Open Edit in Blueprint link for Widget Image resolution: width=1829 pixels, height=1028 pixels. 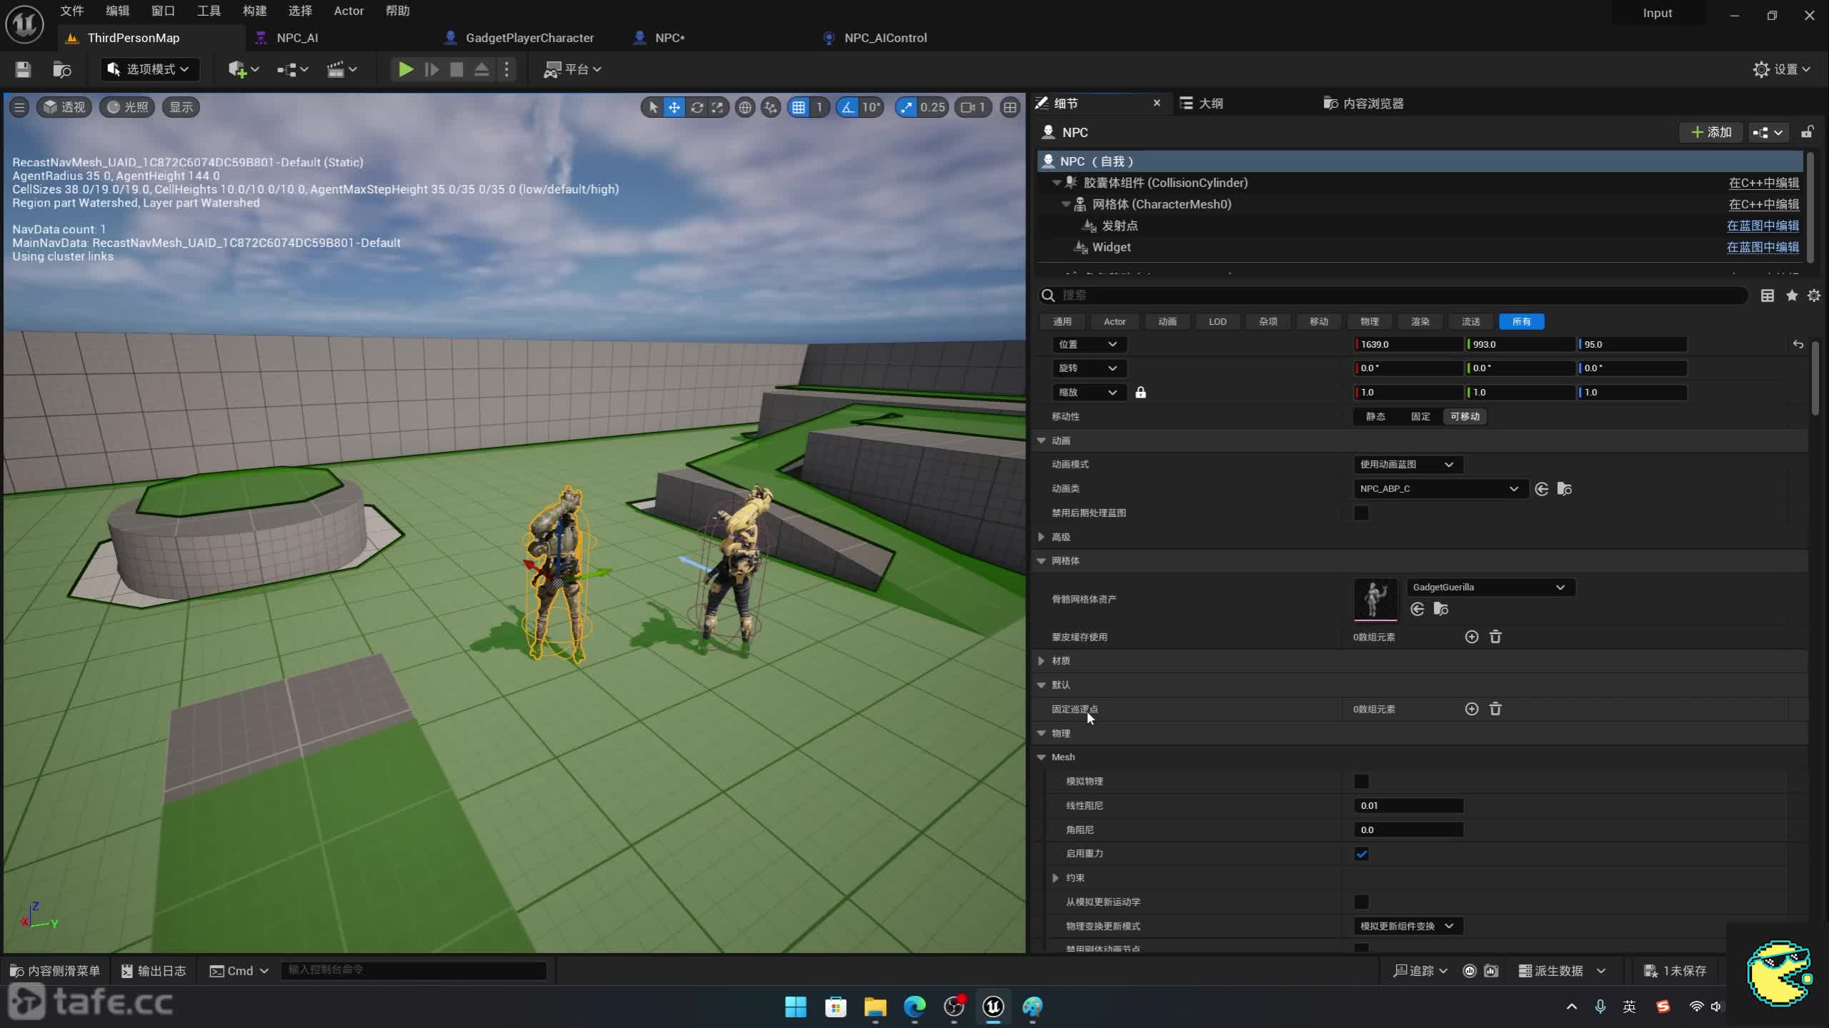tap(1763, 247)
